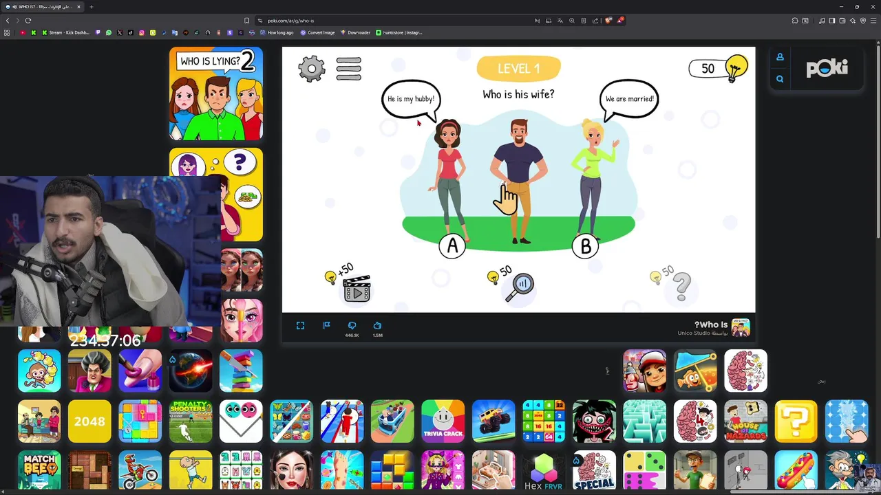Image resolution: width=881 pixels, height=495 pixels.
Task: Open the yellow question mark game tile
Action: (x=796, y=421)
